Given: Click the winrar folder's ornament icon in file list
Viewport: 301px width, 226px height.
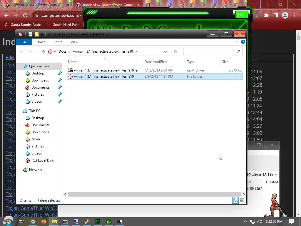Looking at the screenshot, I should pyautogui.click(x=71, y=76).
